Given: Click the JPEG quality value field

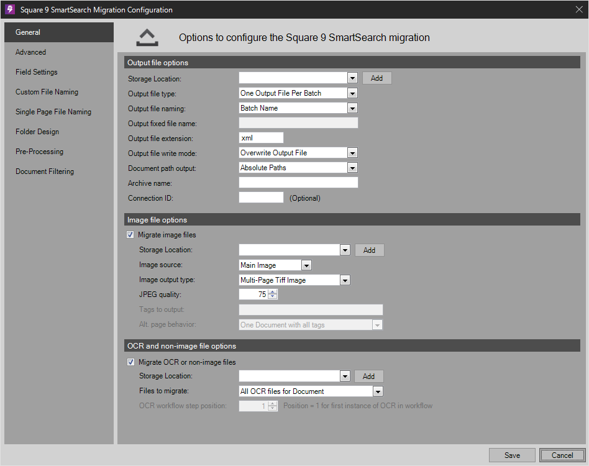Looking at the screenshot, I should point(253,295).
